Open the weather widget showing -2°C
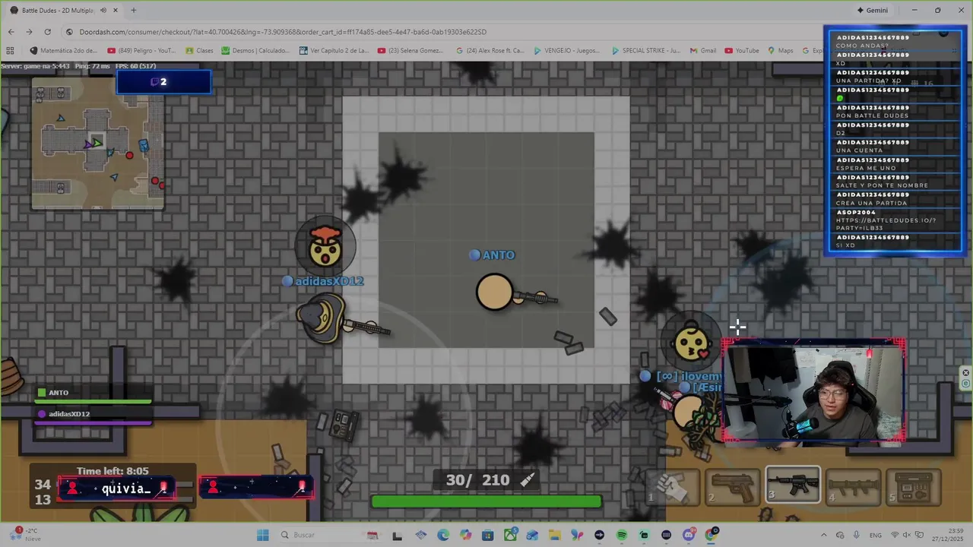973x547 pixels. (27, 534)
